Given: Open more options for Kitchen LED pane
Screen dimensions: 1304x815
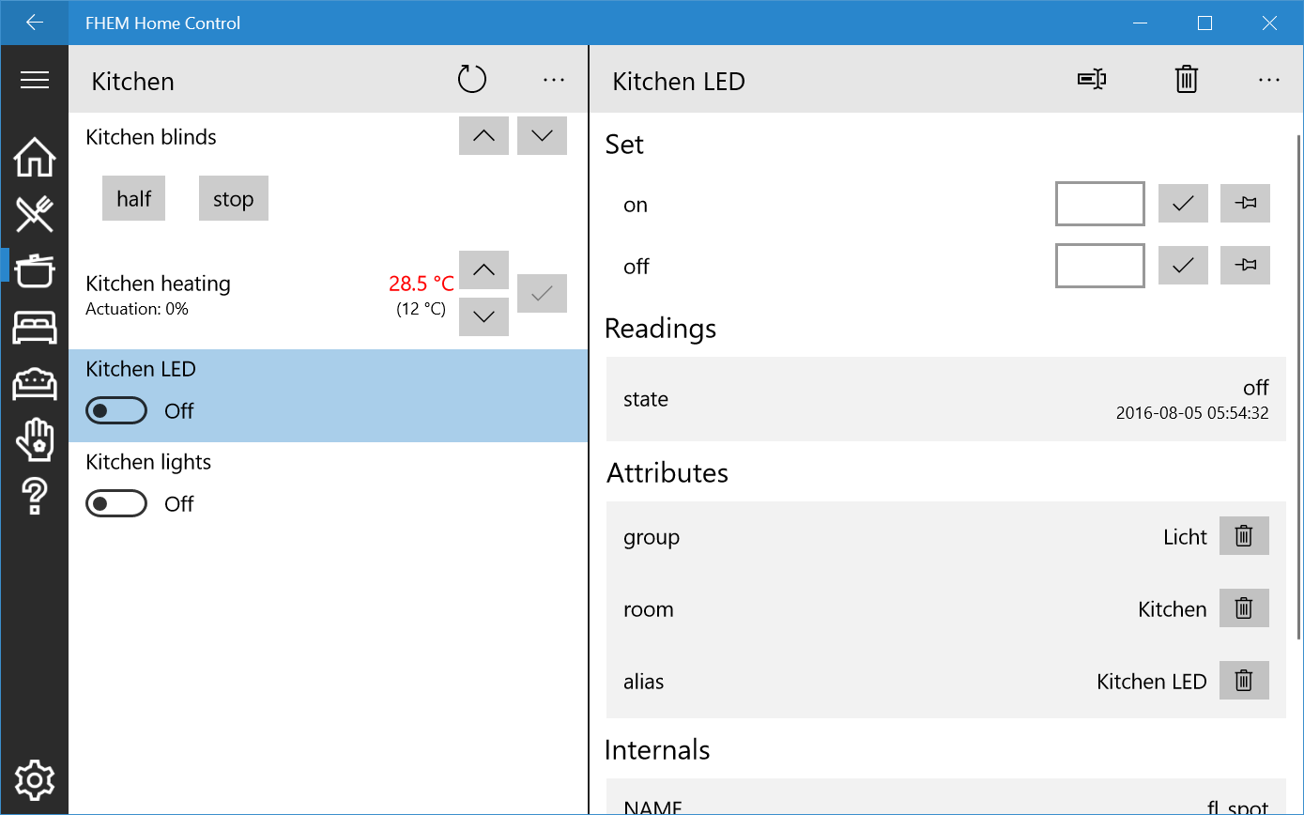Looking at the screenshot, I should click(1268, 80).
